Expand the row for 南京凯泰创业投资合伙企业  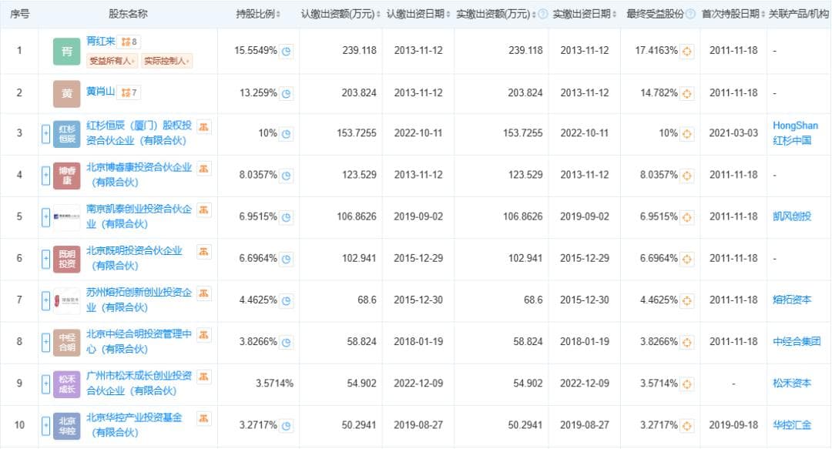click(x=45, y=217)
